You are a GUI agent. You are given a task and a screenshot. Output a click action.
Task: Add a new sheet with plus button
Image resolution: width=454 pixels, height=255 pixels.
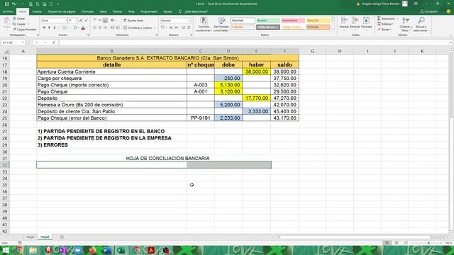click(62, 237)
